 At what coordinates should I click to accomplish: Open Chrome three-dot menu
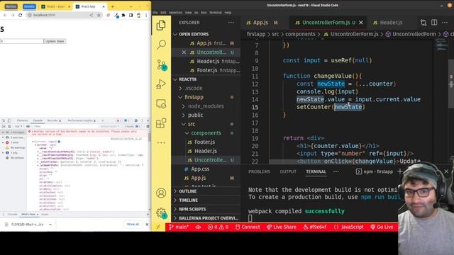tap(146, 15)
